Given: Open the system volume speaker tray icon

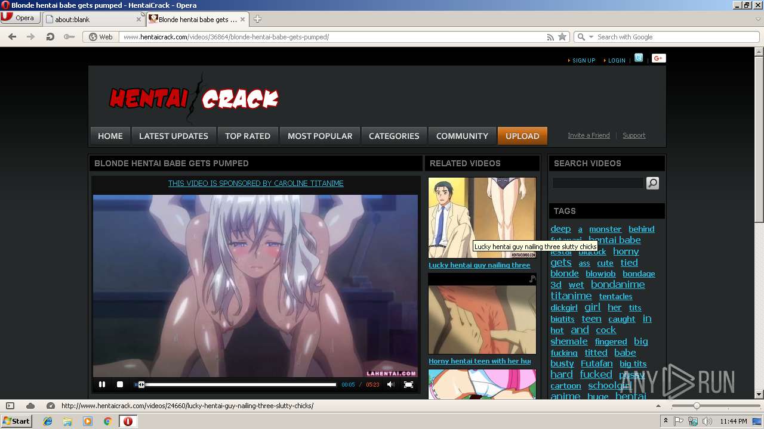Looking at the screenshot, I should [707, 421].
